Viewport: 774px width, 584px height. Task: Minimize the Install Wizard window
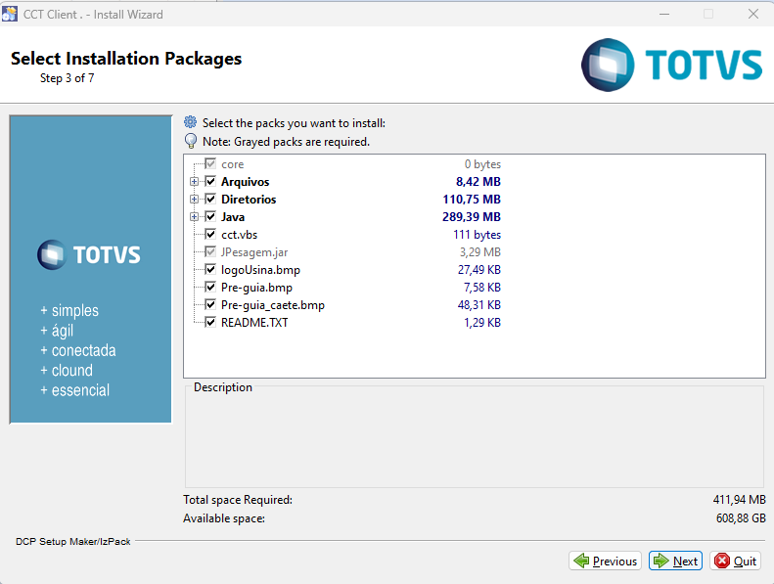click(664, 14)
